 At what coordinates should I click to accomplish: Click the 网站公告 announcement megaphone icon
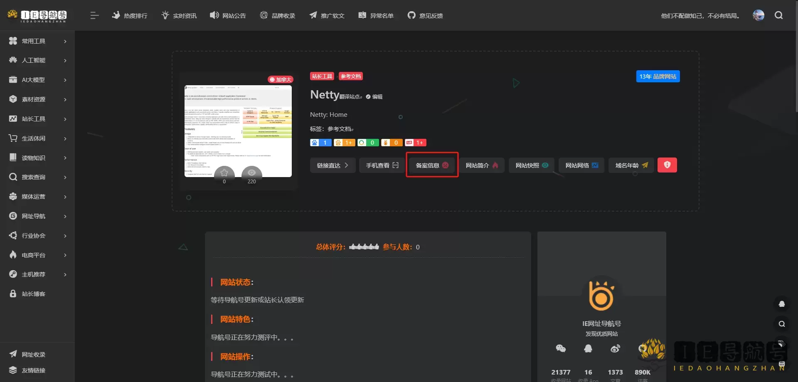(x=214, y=15)
